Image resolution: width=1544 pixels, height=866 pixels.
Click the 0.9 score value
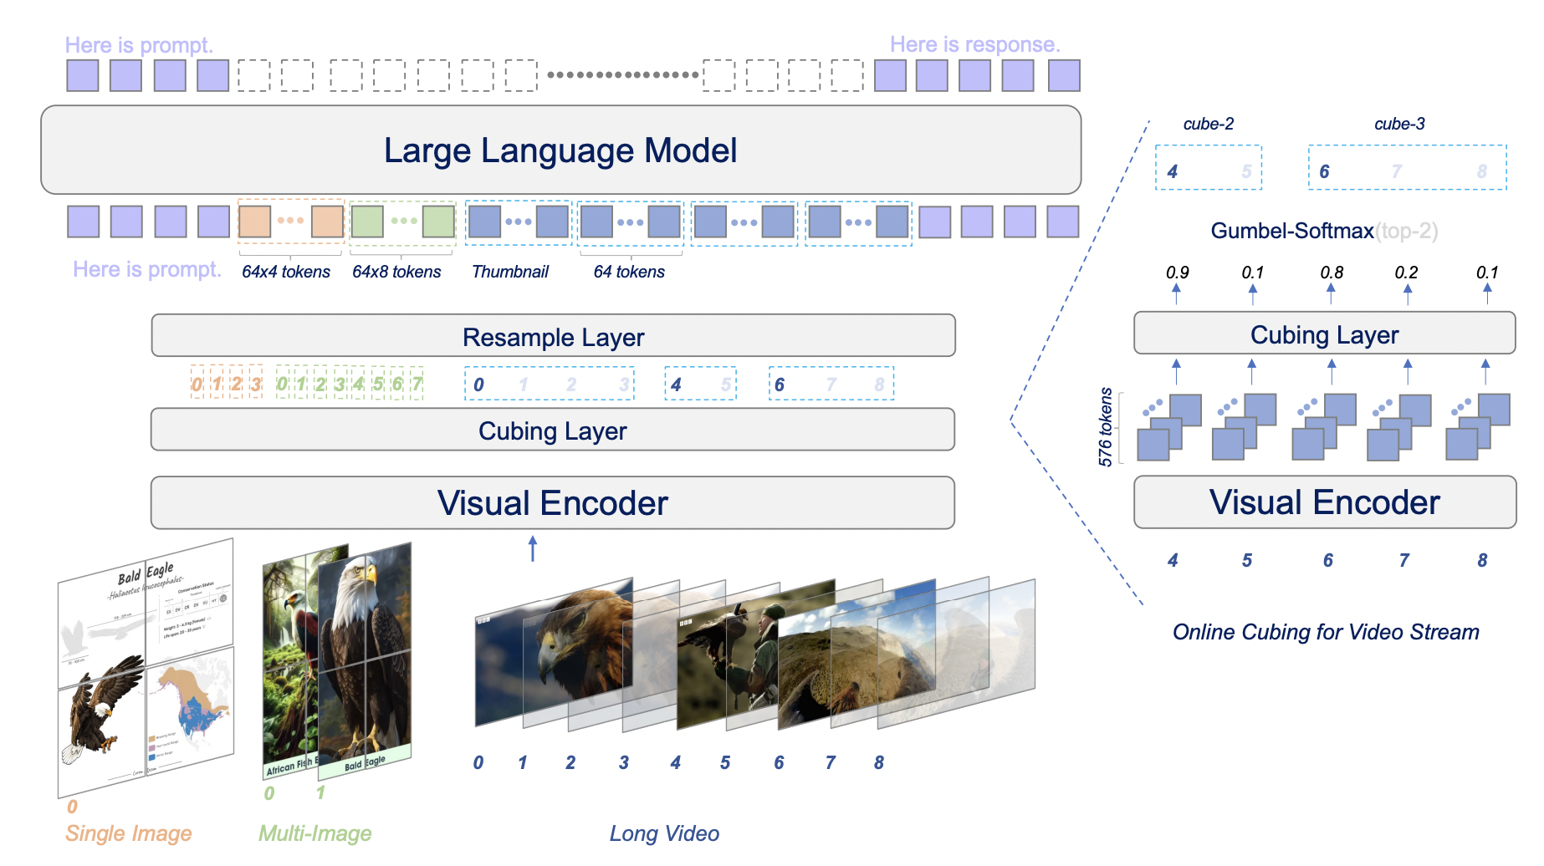[x=1177, y=273]
